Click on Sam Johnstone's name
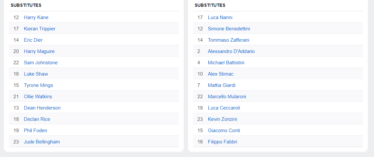The width and height of the screenshot is (374, 157). click(x=40, y=63)
